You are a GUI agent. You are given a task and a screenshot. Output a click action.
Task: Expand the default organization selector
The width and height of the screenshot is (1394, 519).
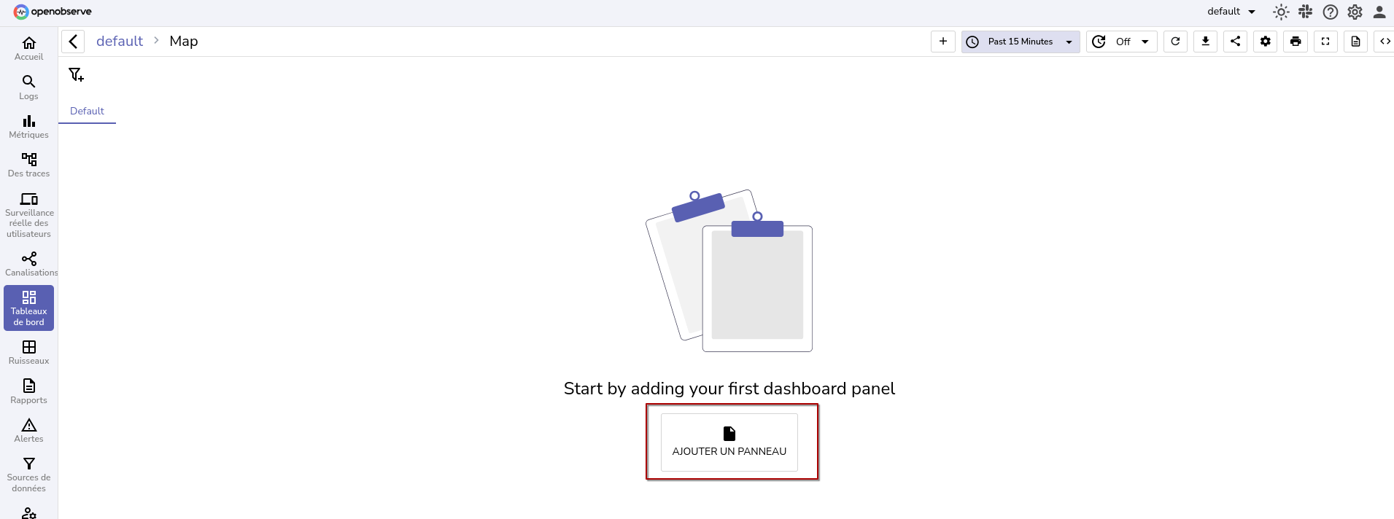click(x=1231, y=12)
